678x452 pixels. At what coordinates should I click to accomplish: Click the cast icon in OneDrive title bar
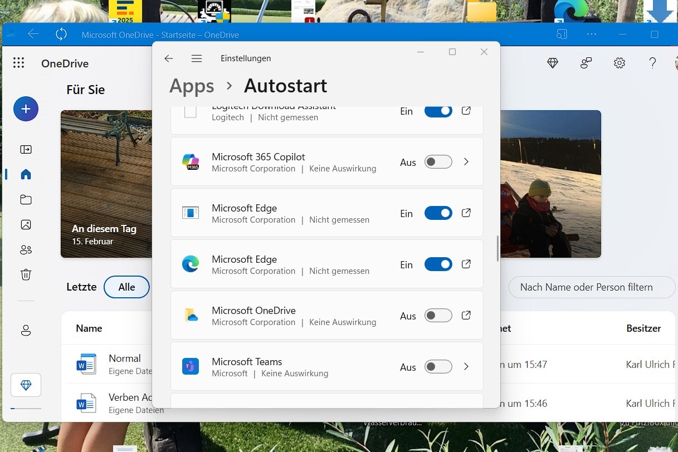point(562,35)
